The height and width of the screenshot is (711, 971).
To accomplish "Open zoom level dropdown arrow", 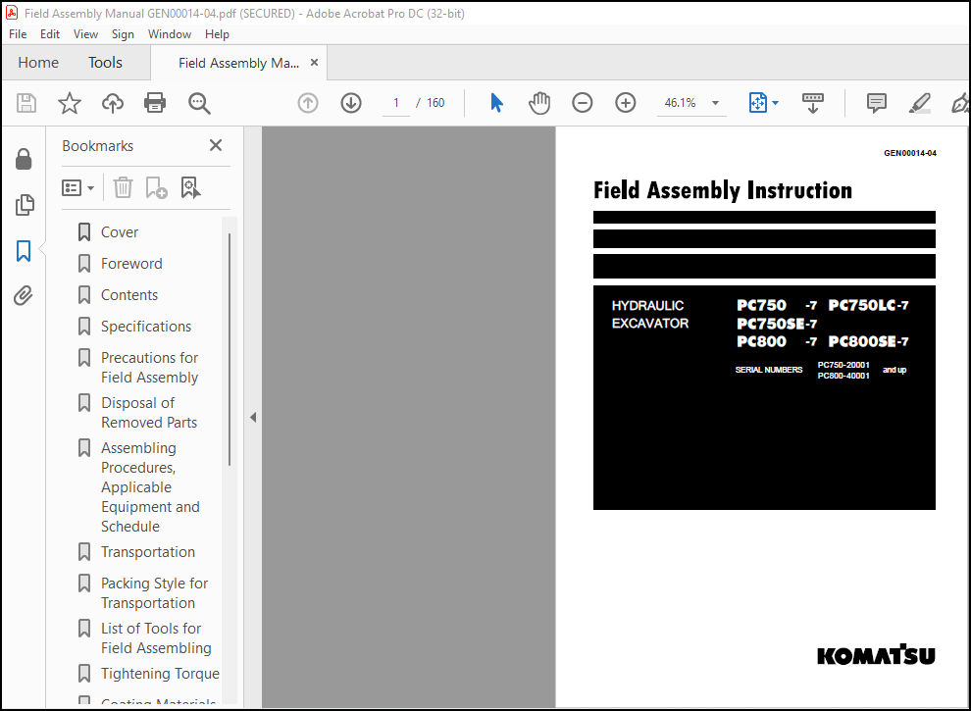I will pos(715,103).
